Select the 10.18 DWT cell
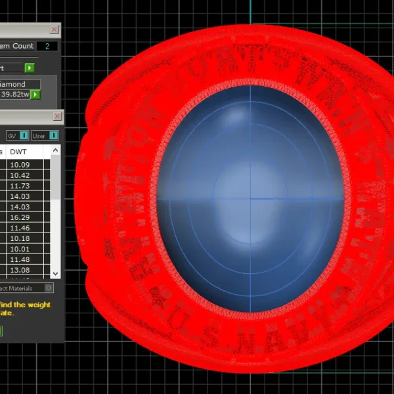Screen dimensions: 394x394 coord(25,238)
